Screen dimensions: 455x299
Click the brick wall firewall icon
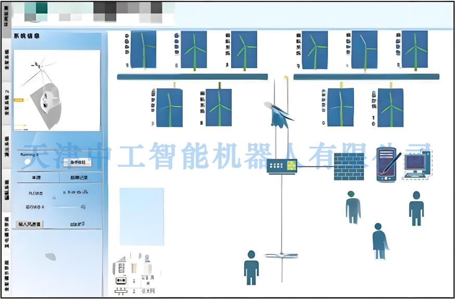[x=349, y=166]
